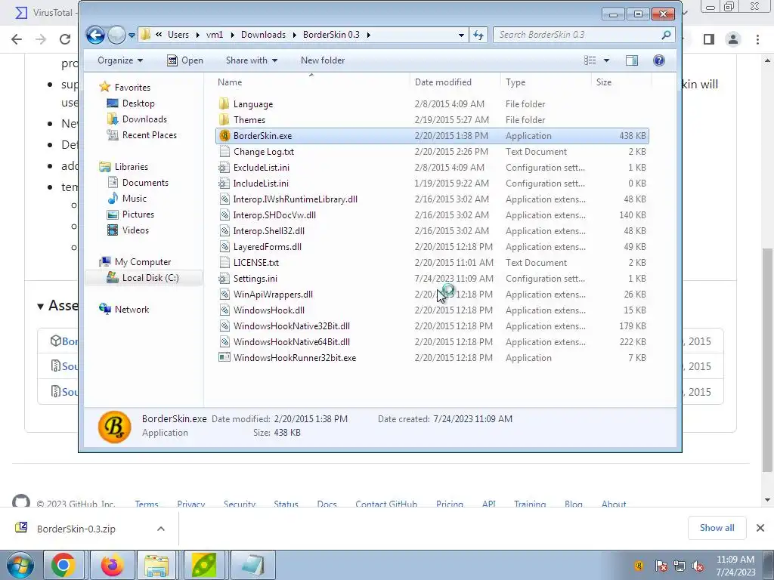Select the ExcludeList.ini file icon

coord(224,167)
